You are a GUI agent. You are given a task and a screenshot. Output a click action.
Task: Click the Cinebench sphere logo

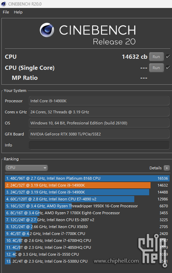tap(47, 30)
